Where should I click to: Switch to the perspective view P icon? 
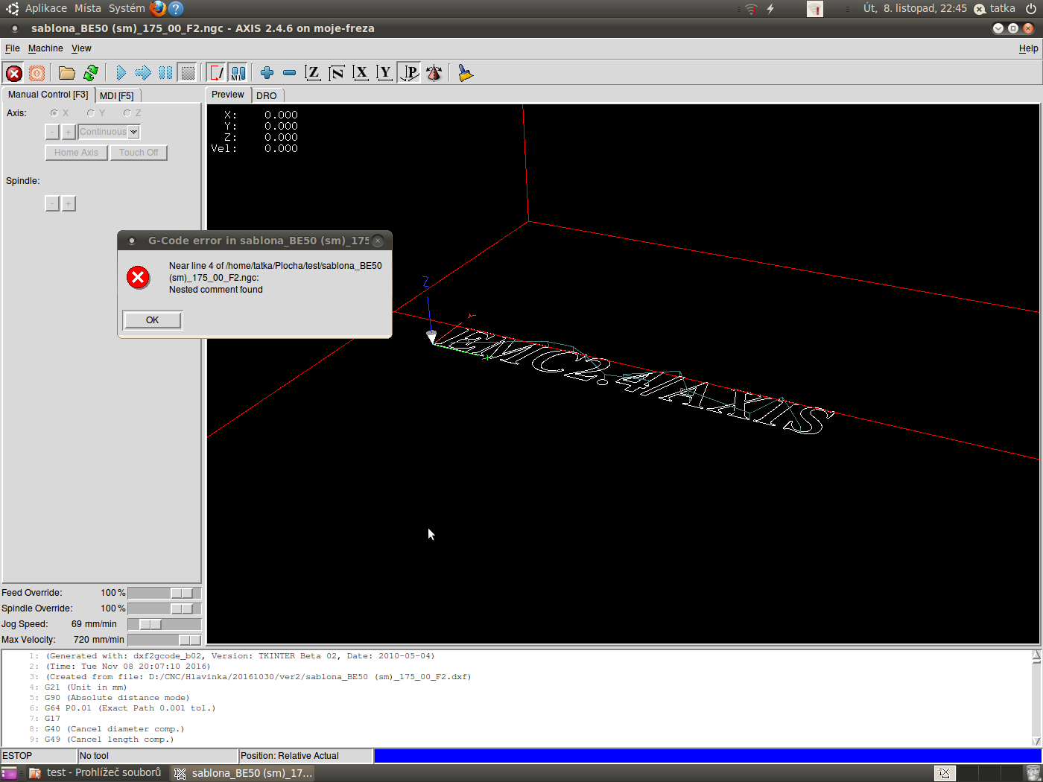point(409,73)
